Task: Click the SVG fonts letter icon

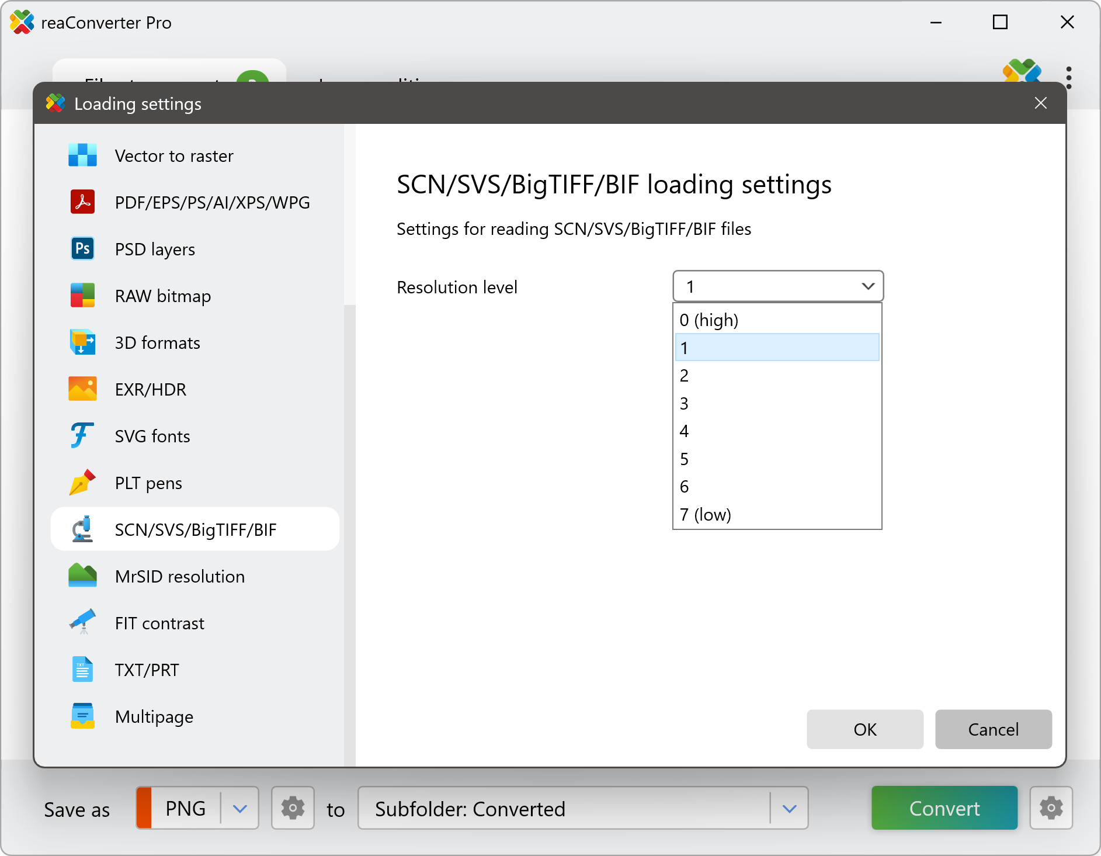Action: [82, 436]
